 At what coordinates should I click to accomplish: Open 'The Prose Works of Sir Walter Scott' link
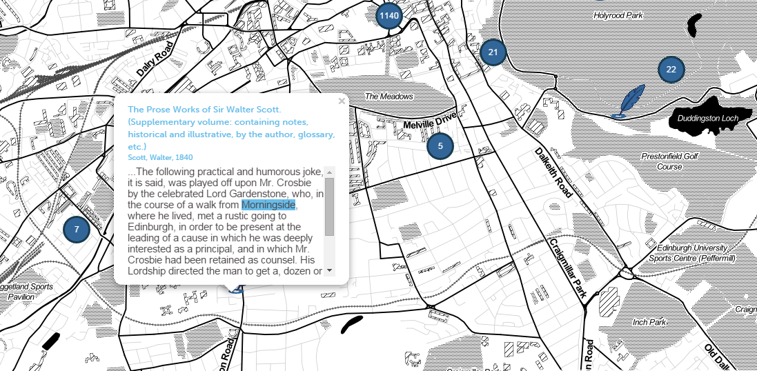(231, 128)
